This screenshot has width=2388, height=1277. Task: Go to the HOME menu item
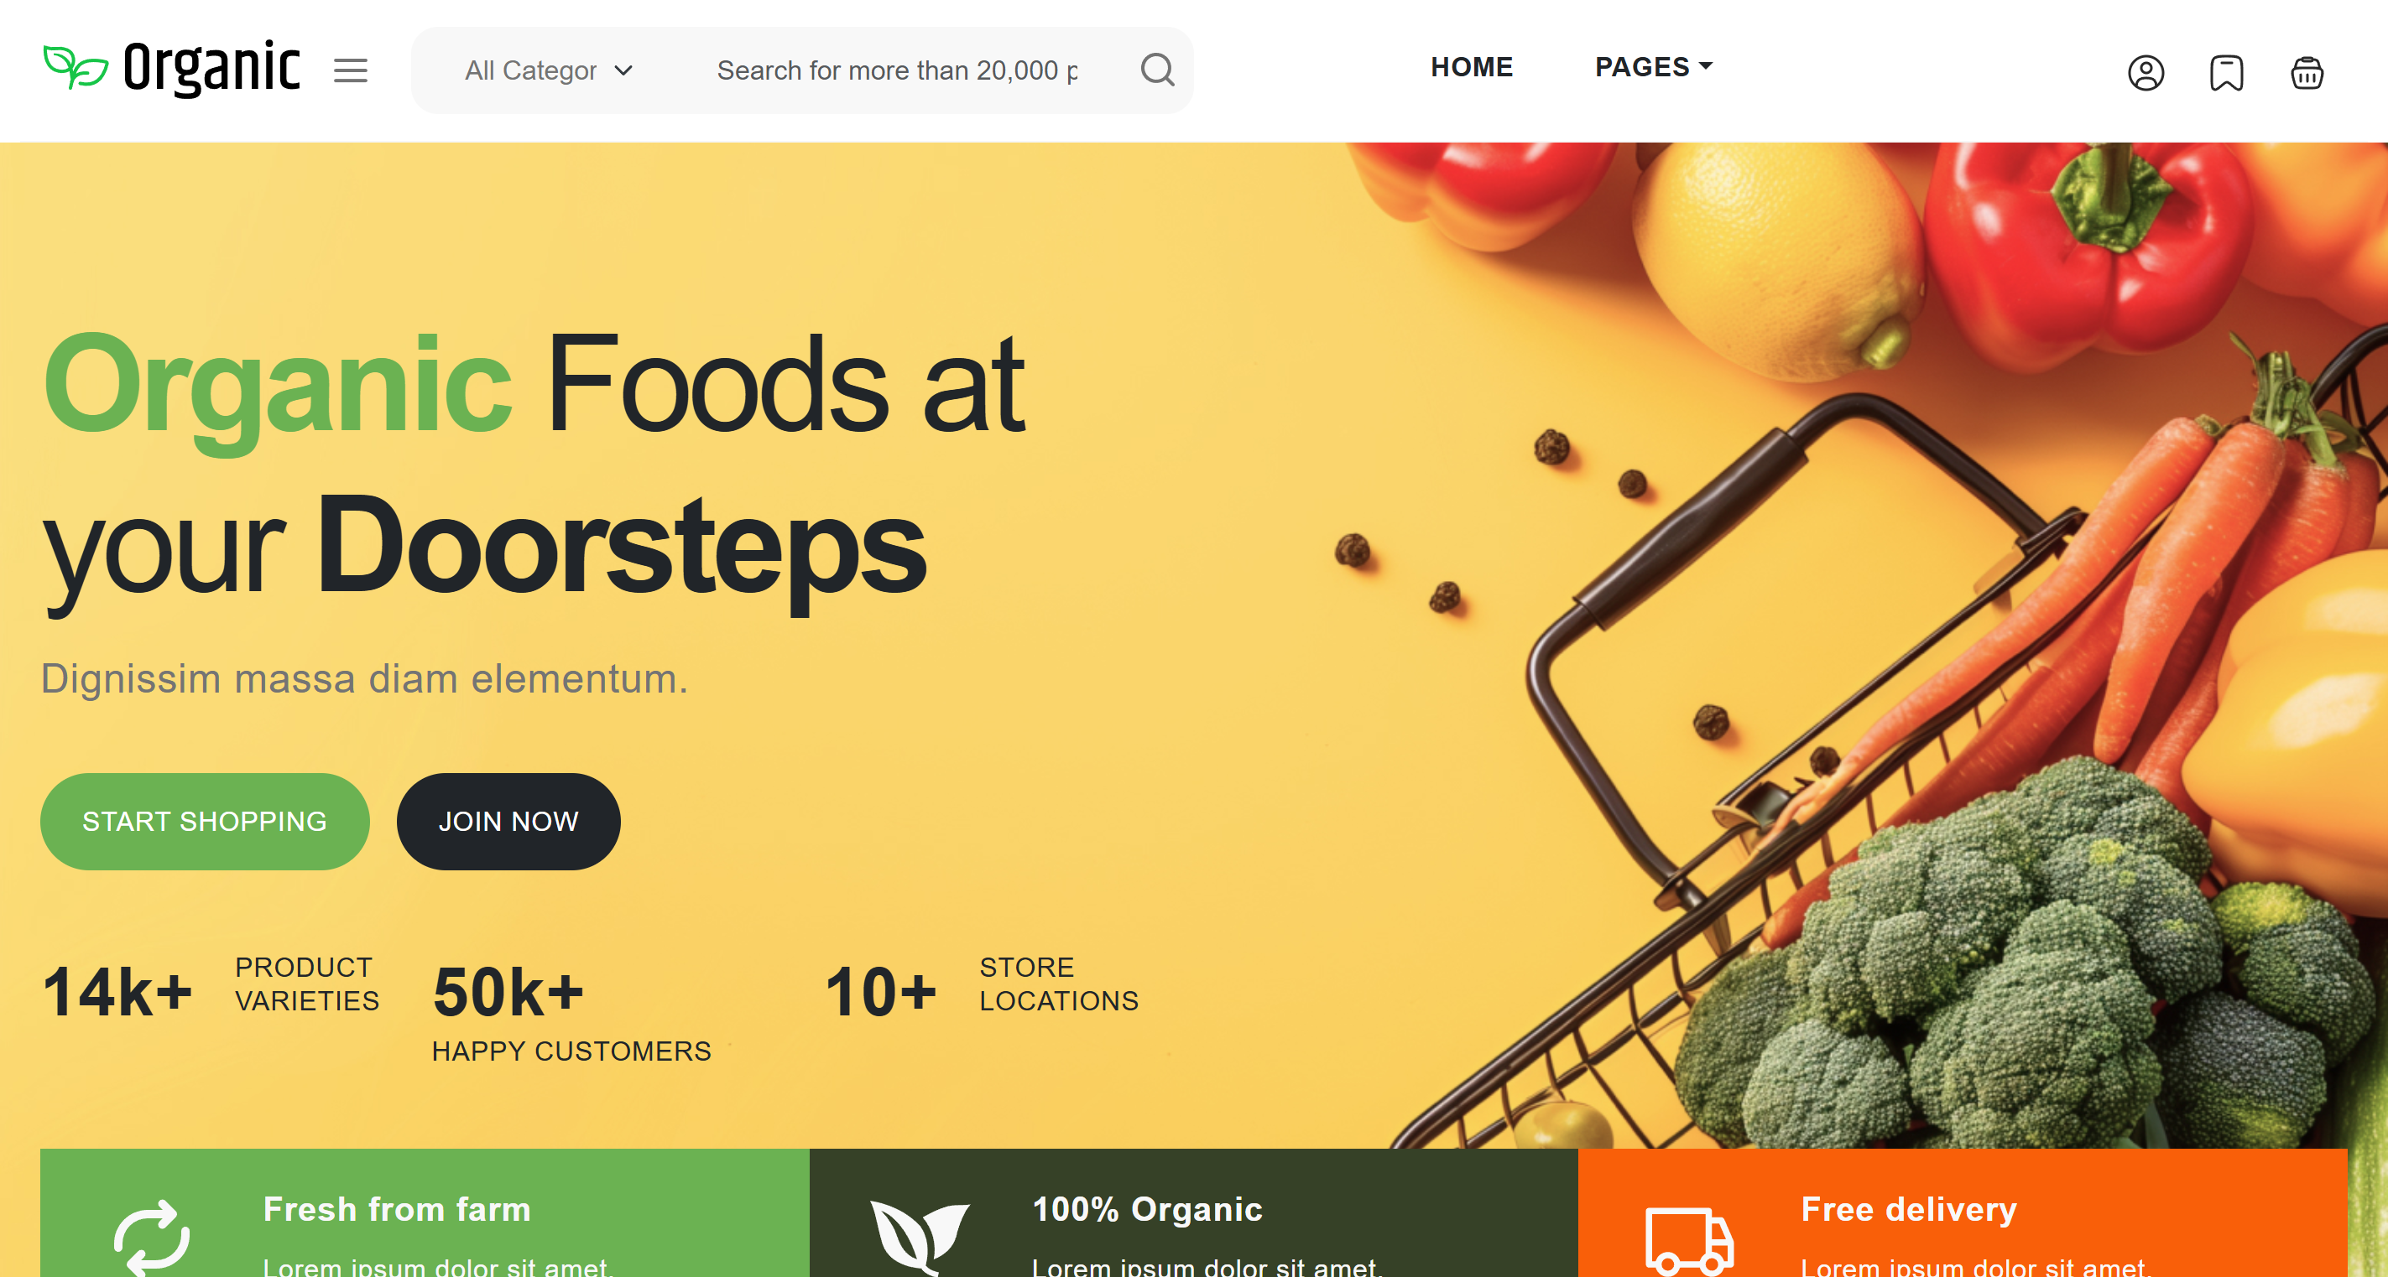pyautogui.click(x=1471, y=67)
